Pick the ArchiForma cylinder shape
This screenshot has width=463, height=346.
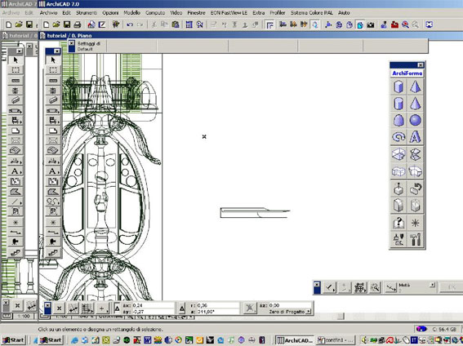coord(398,104)
